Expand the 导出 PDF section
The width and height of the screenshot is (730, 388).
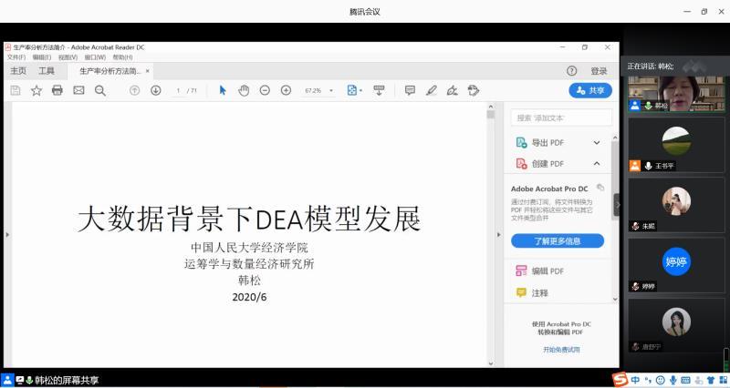[x=597, y=143]
